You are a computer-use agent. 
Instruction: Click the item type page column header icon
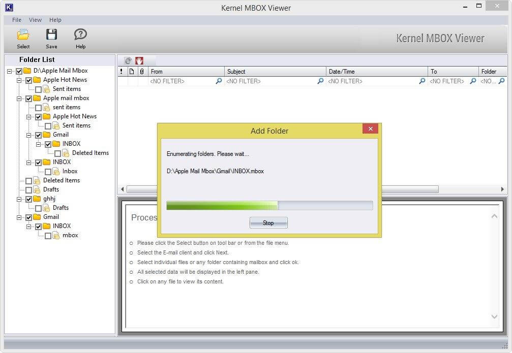pyautogui.click(x=132, y=71)
